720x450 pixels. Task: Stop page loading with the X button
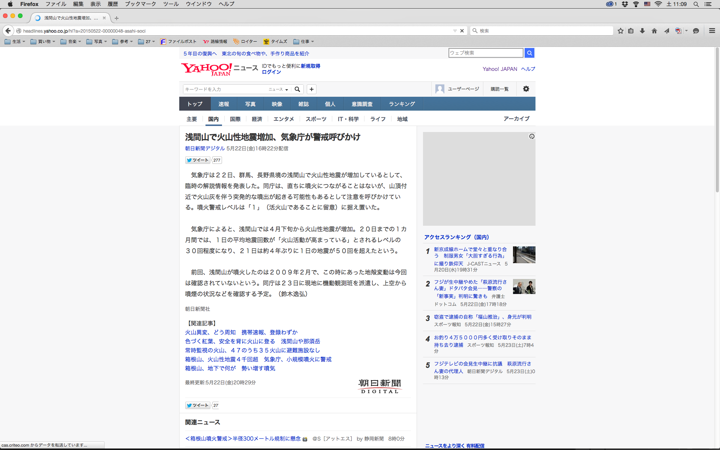pyautogui.click(x=462, y=31)
